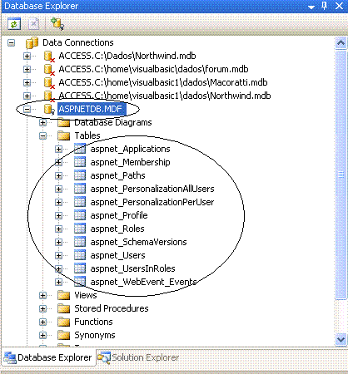Screen dimensions: 348x374
Task: Click the aspnet_Users table icon
Action: 80,255
